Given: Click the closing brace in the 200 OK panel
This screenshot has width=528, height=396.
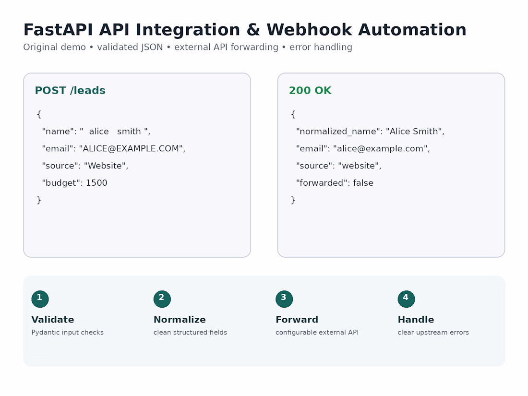Looking at the screenshot, I should tap(293, 200).
